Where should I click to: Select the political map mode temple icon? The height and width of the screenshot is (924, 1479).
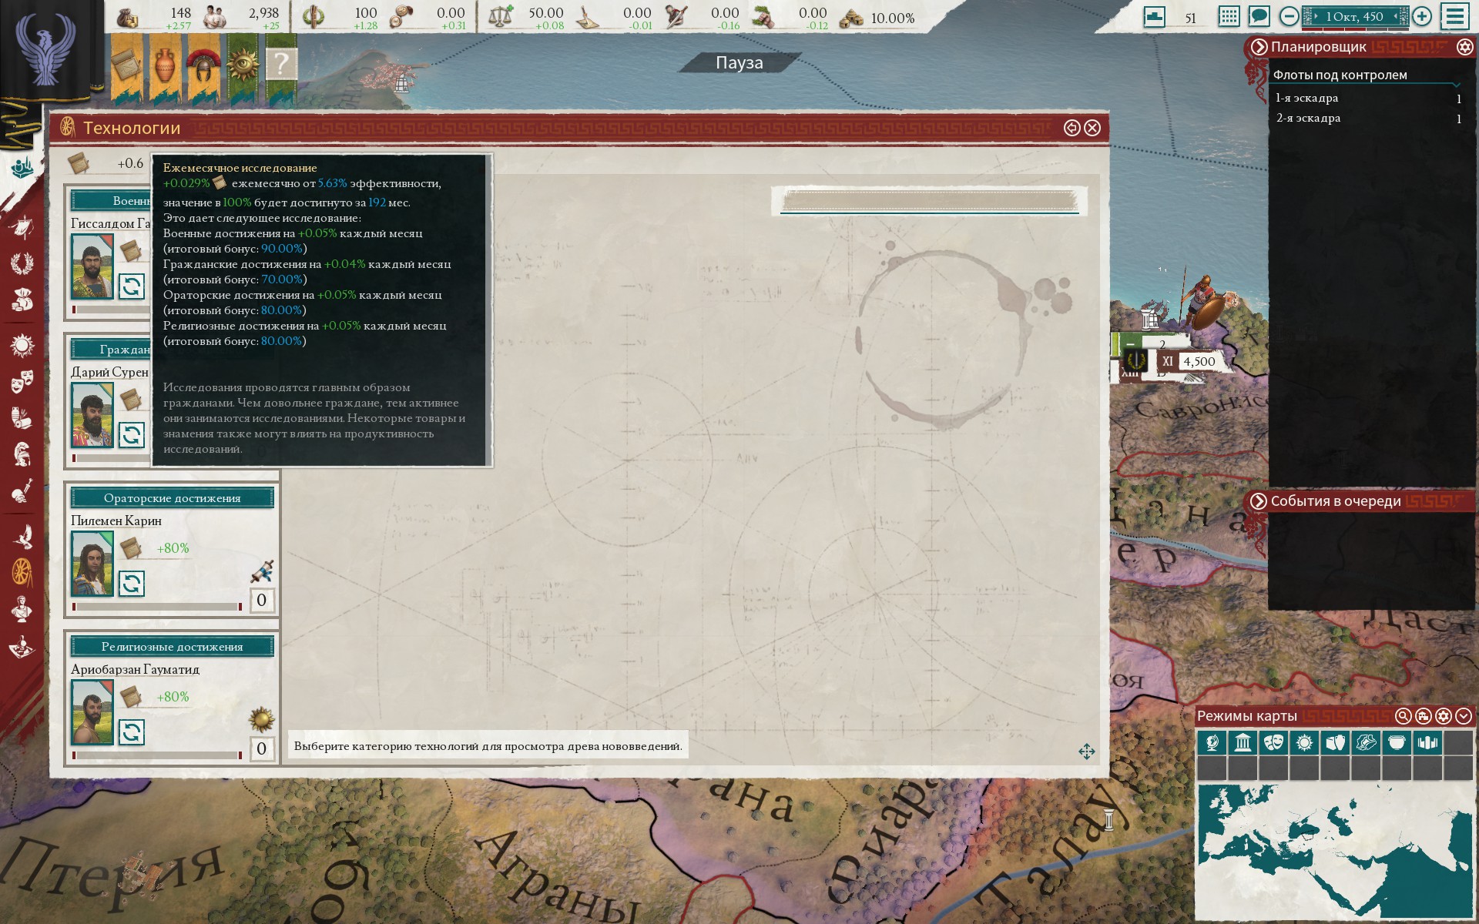click(1243, 743)
